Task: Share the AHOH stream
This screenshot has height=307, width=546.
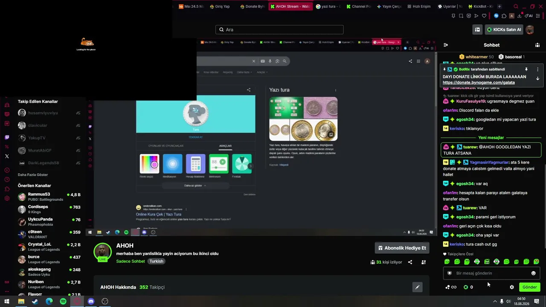Action: tap(410, 262)
